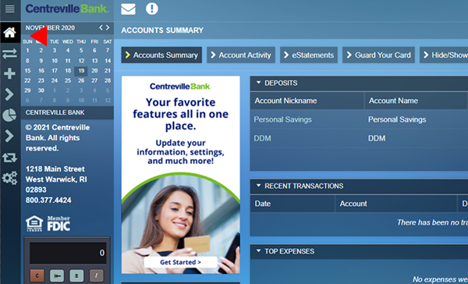Click the plus icon in sidebar

pos(10,73)
